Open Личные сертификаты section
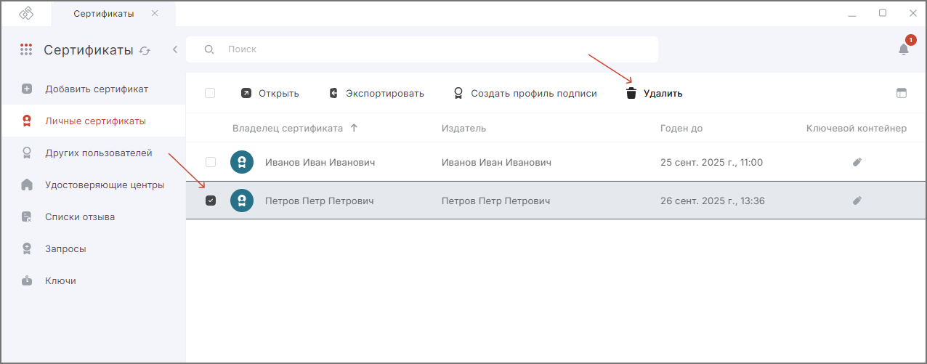 tap(93, 121)
